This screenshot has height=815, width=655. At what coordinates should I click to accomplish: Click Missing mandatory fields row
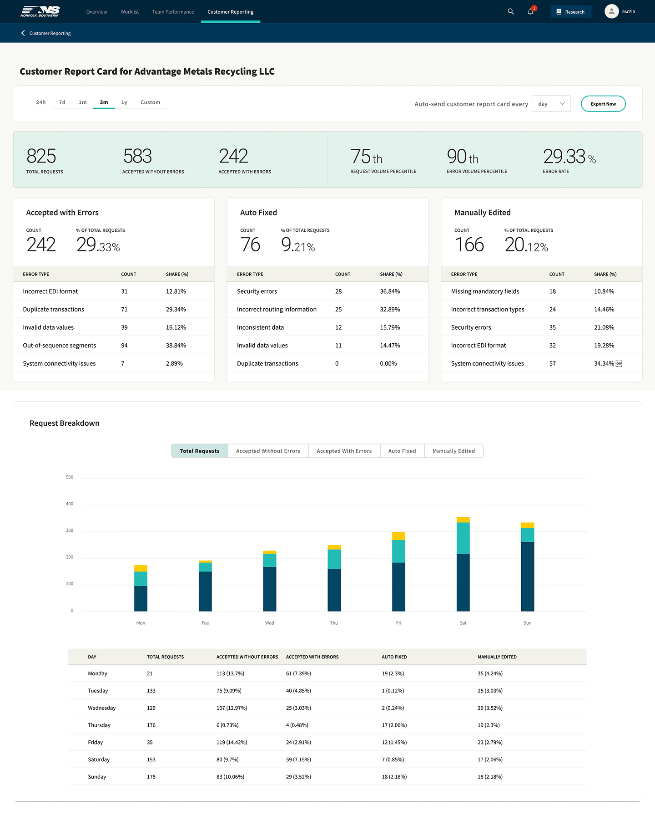coord(542,291)
